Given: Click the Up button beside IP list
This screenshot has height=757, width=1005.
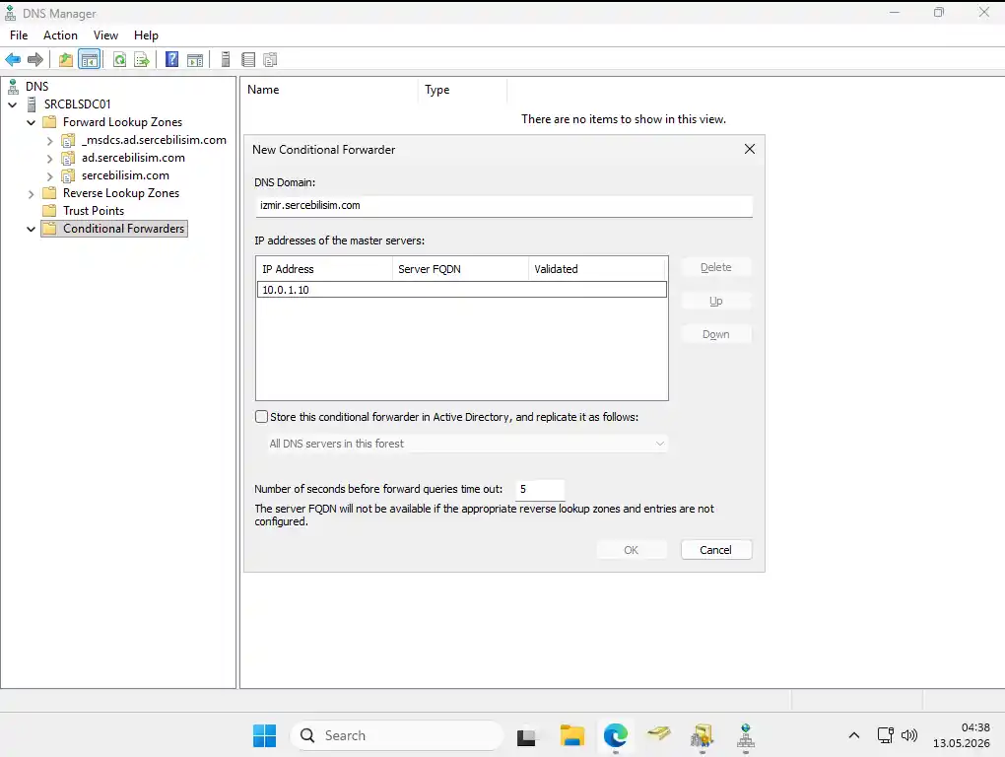Looking at the screenshot, I should tap(716, 301).
